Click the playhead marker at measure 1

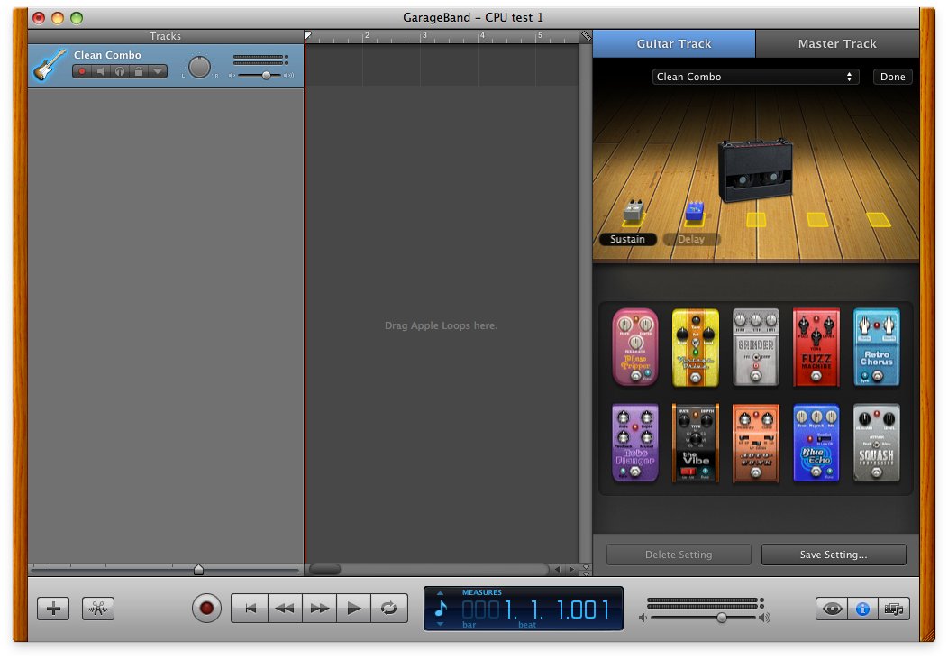coord(307,36)
